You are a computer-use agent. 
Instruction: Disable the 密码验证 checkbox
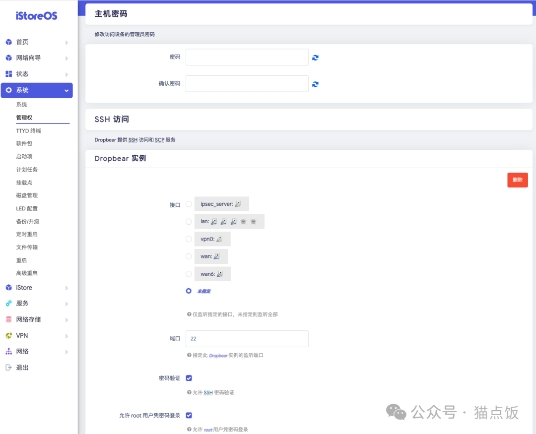(189, 377)
